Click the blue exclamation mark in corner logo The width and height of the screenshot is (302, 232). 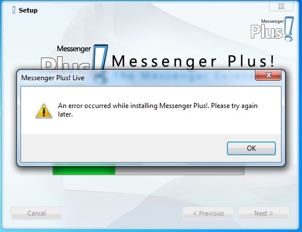pos(289,29)
